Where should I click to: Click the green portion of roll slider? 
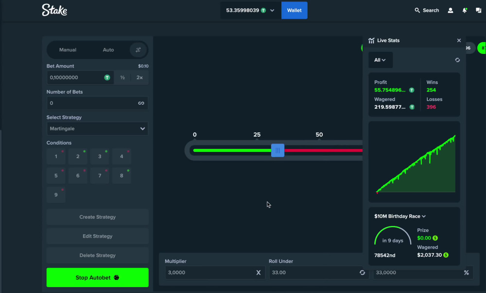pos(232,150)
